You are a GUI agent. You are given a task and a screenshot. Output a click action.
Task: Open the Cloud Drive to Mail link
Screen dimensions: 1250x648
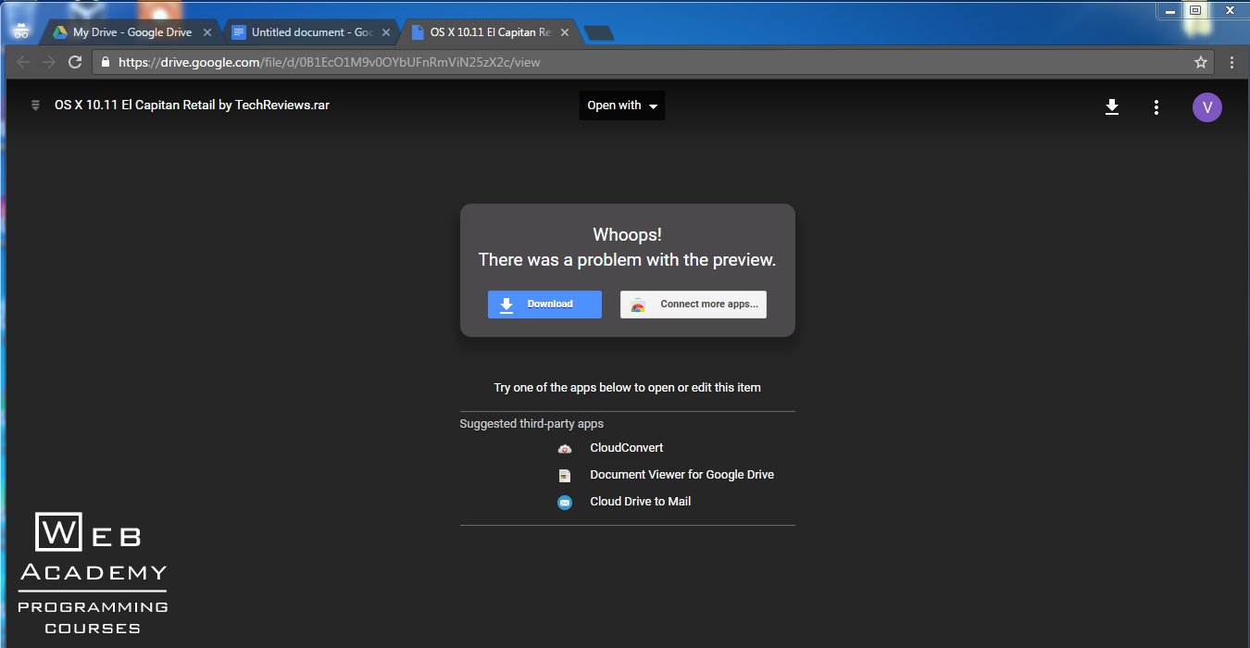(x=640, y=502)
